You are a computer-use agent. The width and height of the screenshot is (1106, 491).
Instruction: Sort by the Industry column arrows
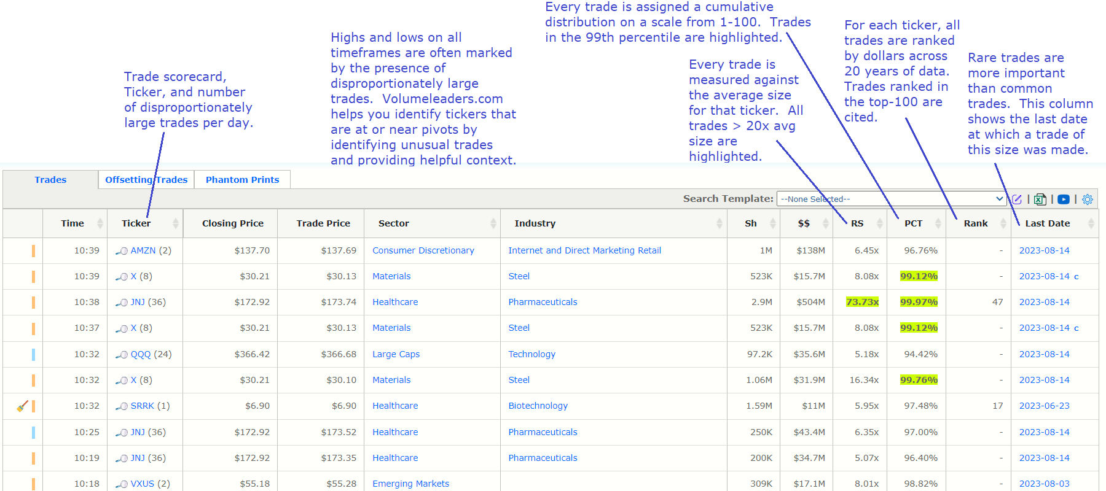720,223
